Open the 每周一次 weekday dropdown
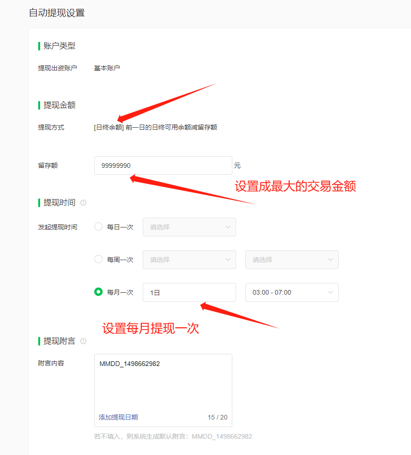 (189, 260)
